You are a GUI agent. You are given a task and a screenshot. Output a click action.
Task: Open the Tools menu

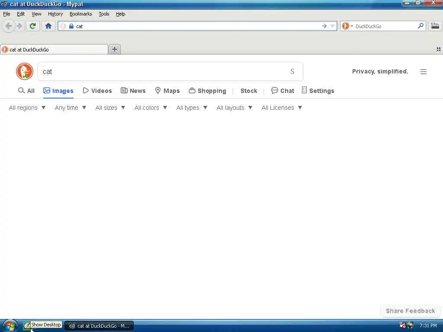coord(104,14)
